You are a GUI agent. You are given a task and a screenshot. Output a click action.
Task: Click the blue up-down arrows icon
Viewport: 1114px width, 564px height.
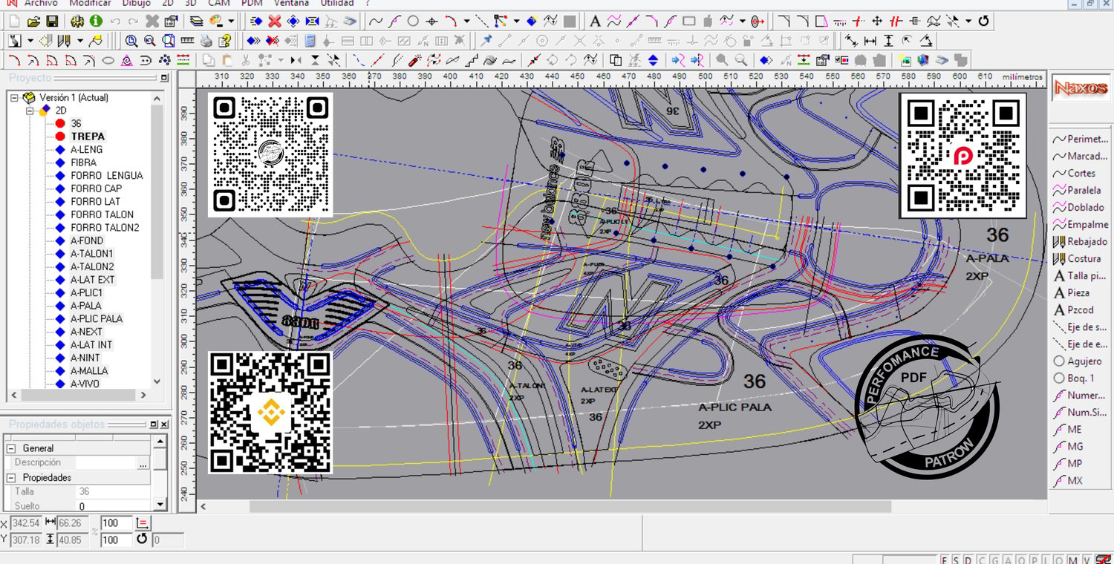point(653,60)
